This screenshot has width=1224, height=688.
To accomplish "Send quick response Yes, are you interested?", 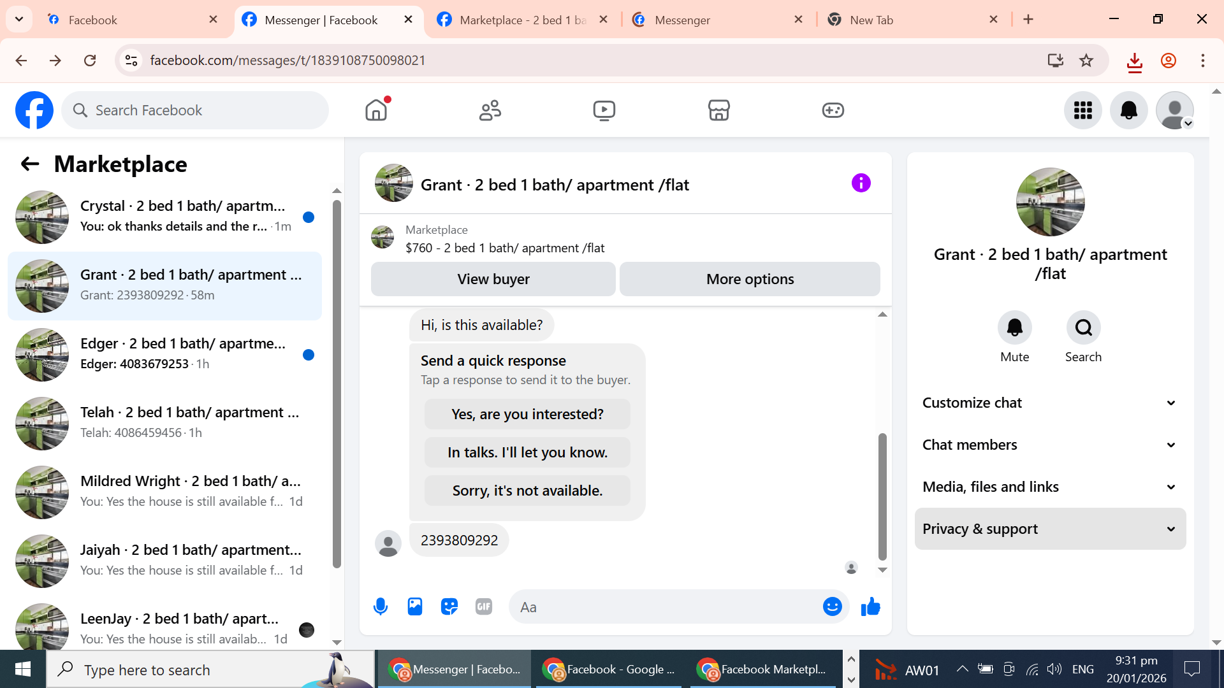I will click(527, 414).
